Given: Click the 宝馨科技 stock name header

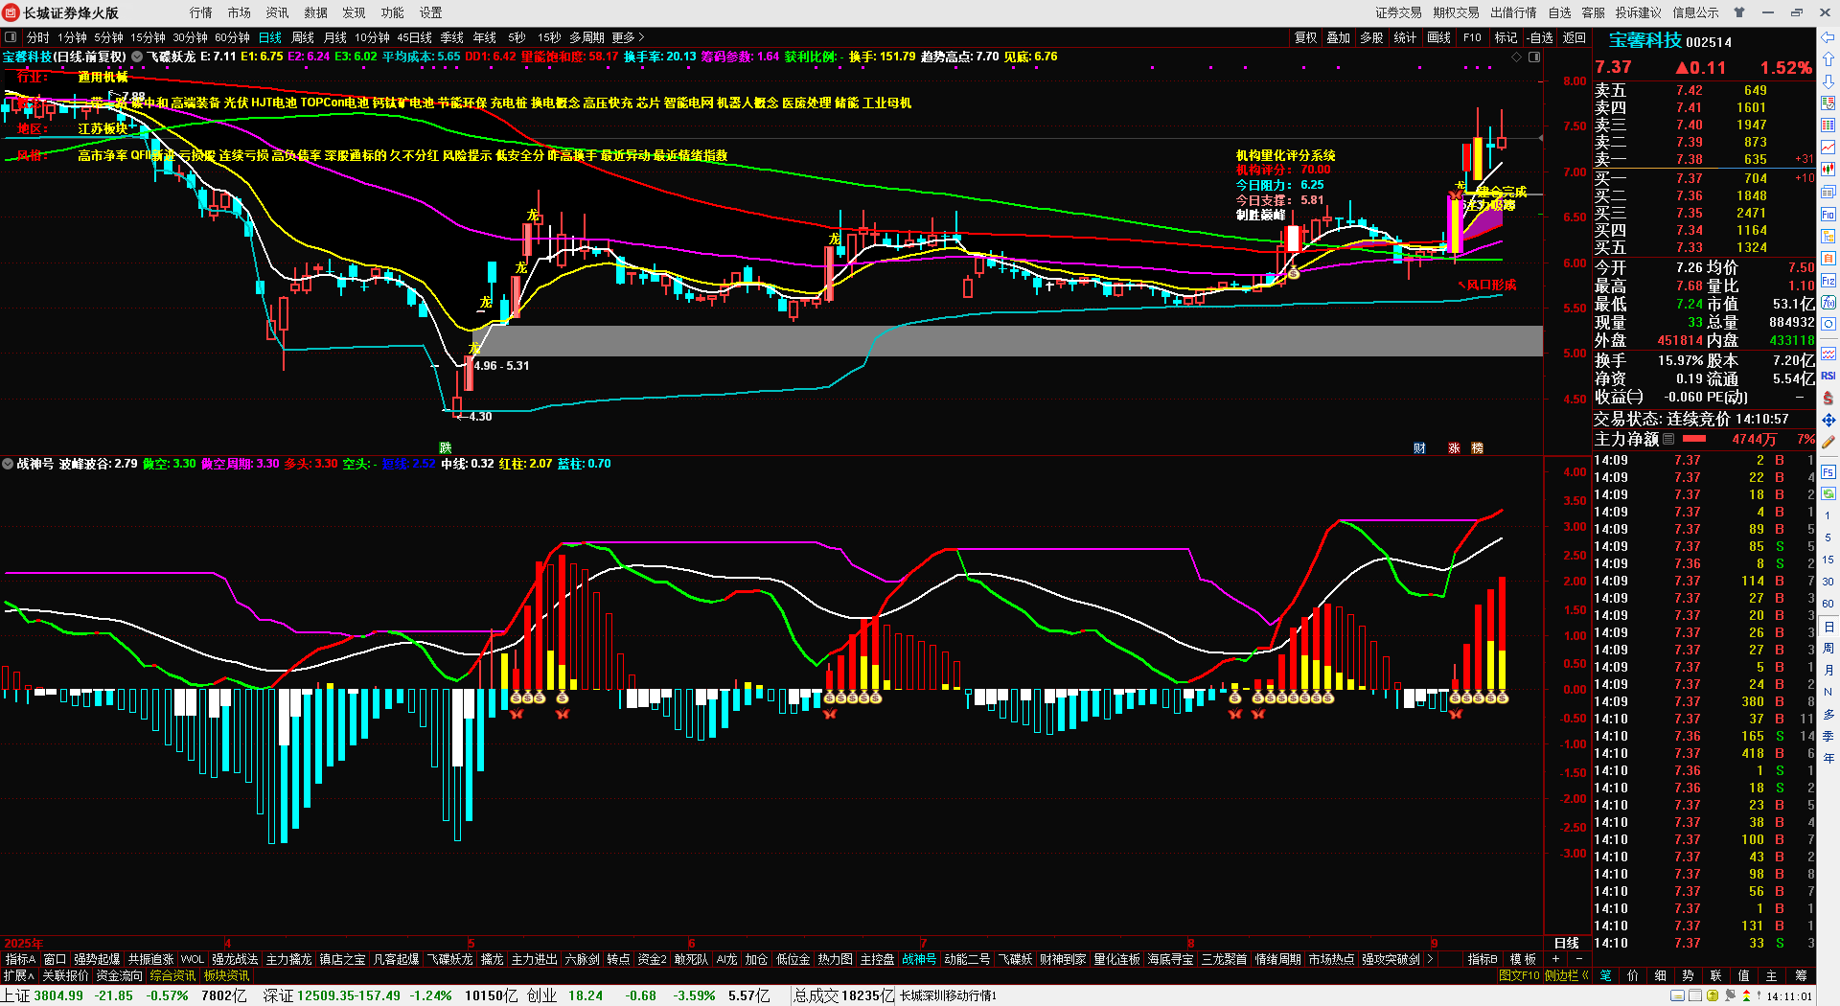Looking at the screenshot, I should (1644, 40).
